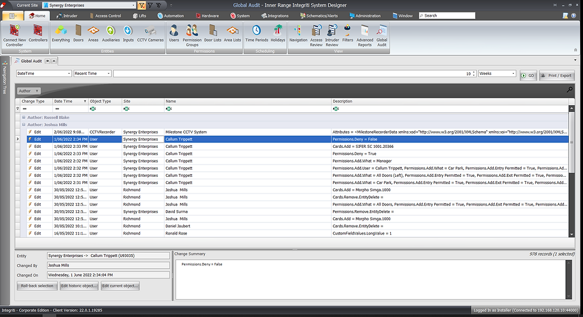Click the grid search magnifier icon
The width and height of the screenshot is (583, 317).
[569, 90]
